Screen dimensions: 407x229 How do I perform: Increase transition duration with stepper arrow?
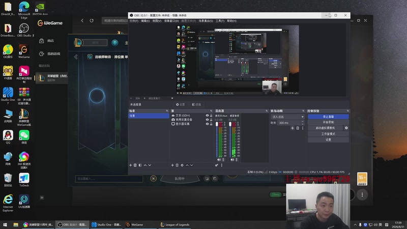pyautogui.click(x=302, y=122)
